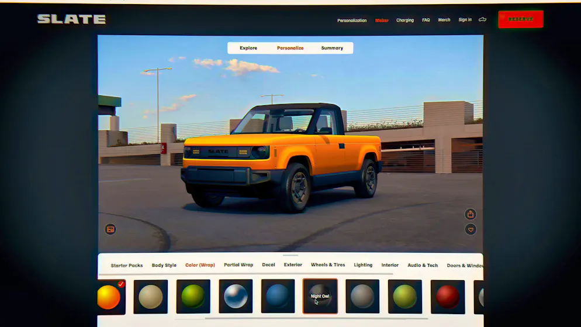Screen dimensions: 581x327
Task: Select Doors & Windows category
Action: click(465, 266)
